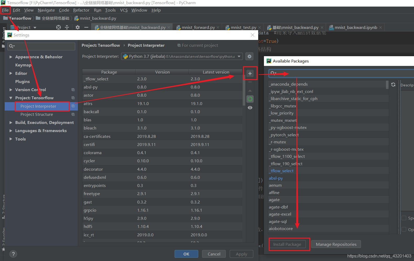This screenshot has height=261, width=414.
Task: Click Tensorflow folder in breadcrumb
Action: click(x=17, y=18)
